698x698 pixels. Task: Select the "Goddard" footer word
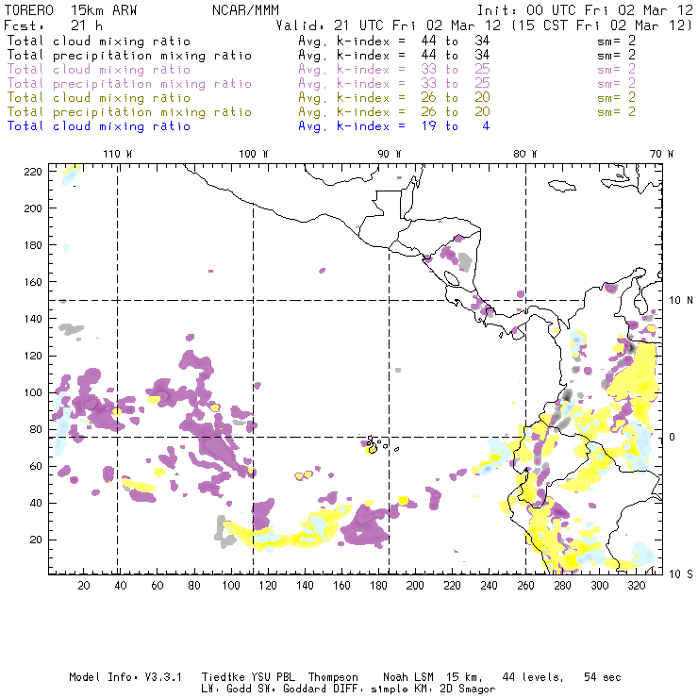(307, 690)
